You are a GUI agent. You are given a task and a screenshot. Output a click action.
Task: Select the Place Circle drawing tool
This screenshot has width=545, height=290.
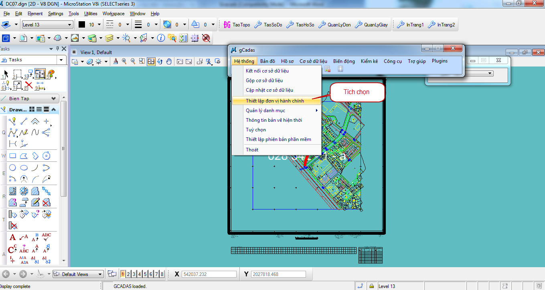12,168
